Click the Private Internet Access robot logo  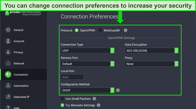tap(7, 13)
